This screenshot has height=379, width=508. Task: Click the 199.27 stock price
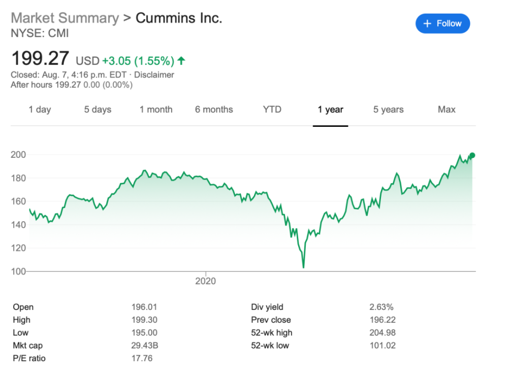click(40, 58)
